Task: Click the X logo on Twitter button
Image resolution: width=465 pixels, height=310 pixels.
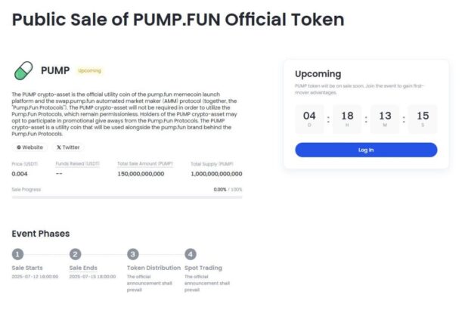Action: [59, 147]
